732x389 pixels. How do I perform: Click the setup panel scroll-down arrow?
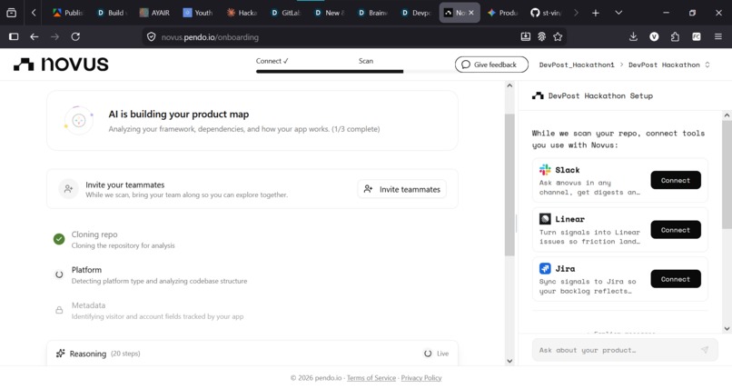pos(727,328)
